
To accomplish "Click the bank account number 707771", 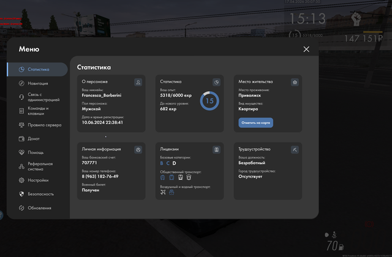I will click(x=89, y=163).
